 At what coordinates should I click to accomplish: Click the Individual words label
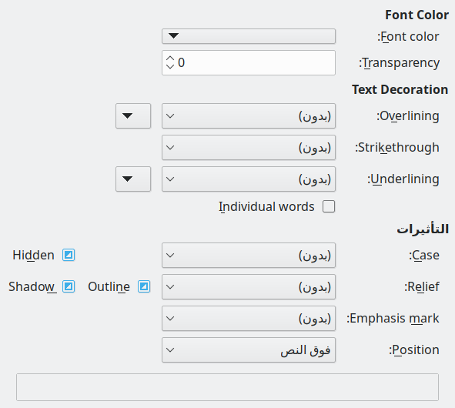[266, 207]
